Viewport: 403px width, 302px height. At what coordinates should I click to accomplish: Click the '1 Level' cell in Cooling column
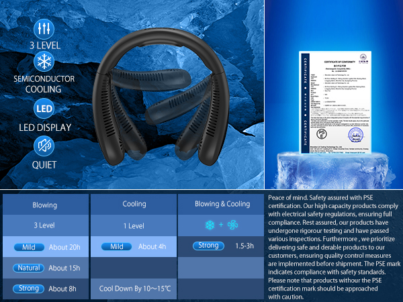(134, 225)
